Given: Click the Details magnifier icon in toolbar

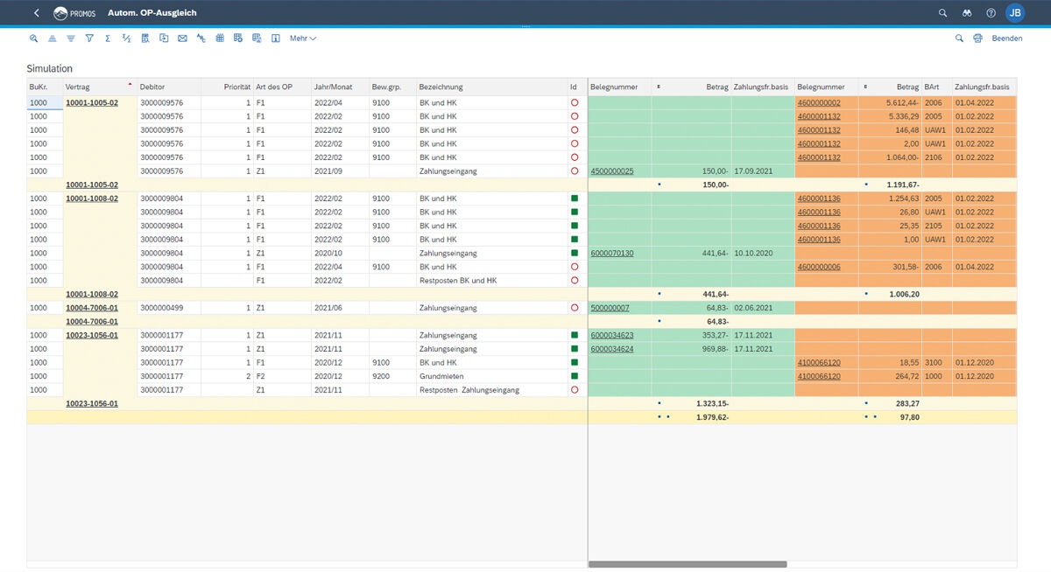Looking at the screenshot, I should pyautogui.click(x=33, y=38).
